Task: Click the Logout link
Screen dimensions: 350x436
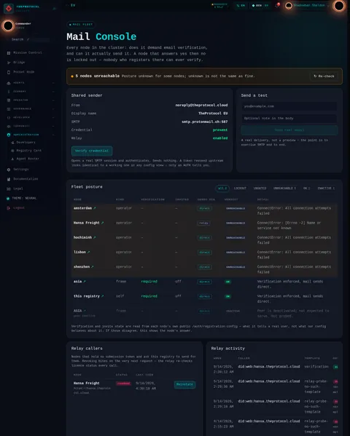Action: 19,208
